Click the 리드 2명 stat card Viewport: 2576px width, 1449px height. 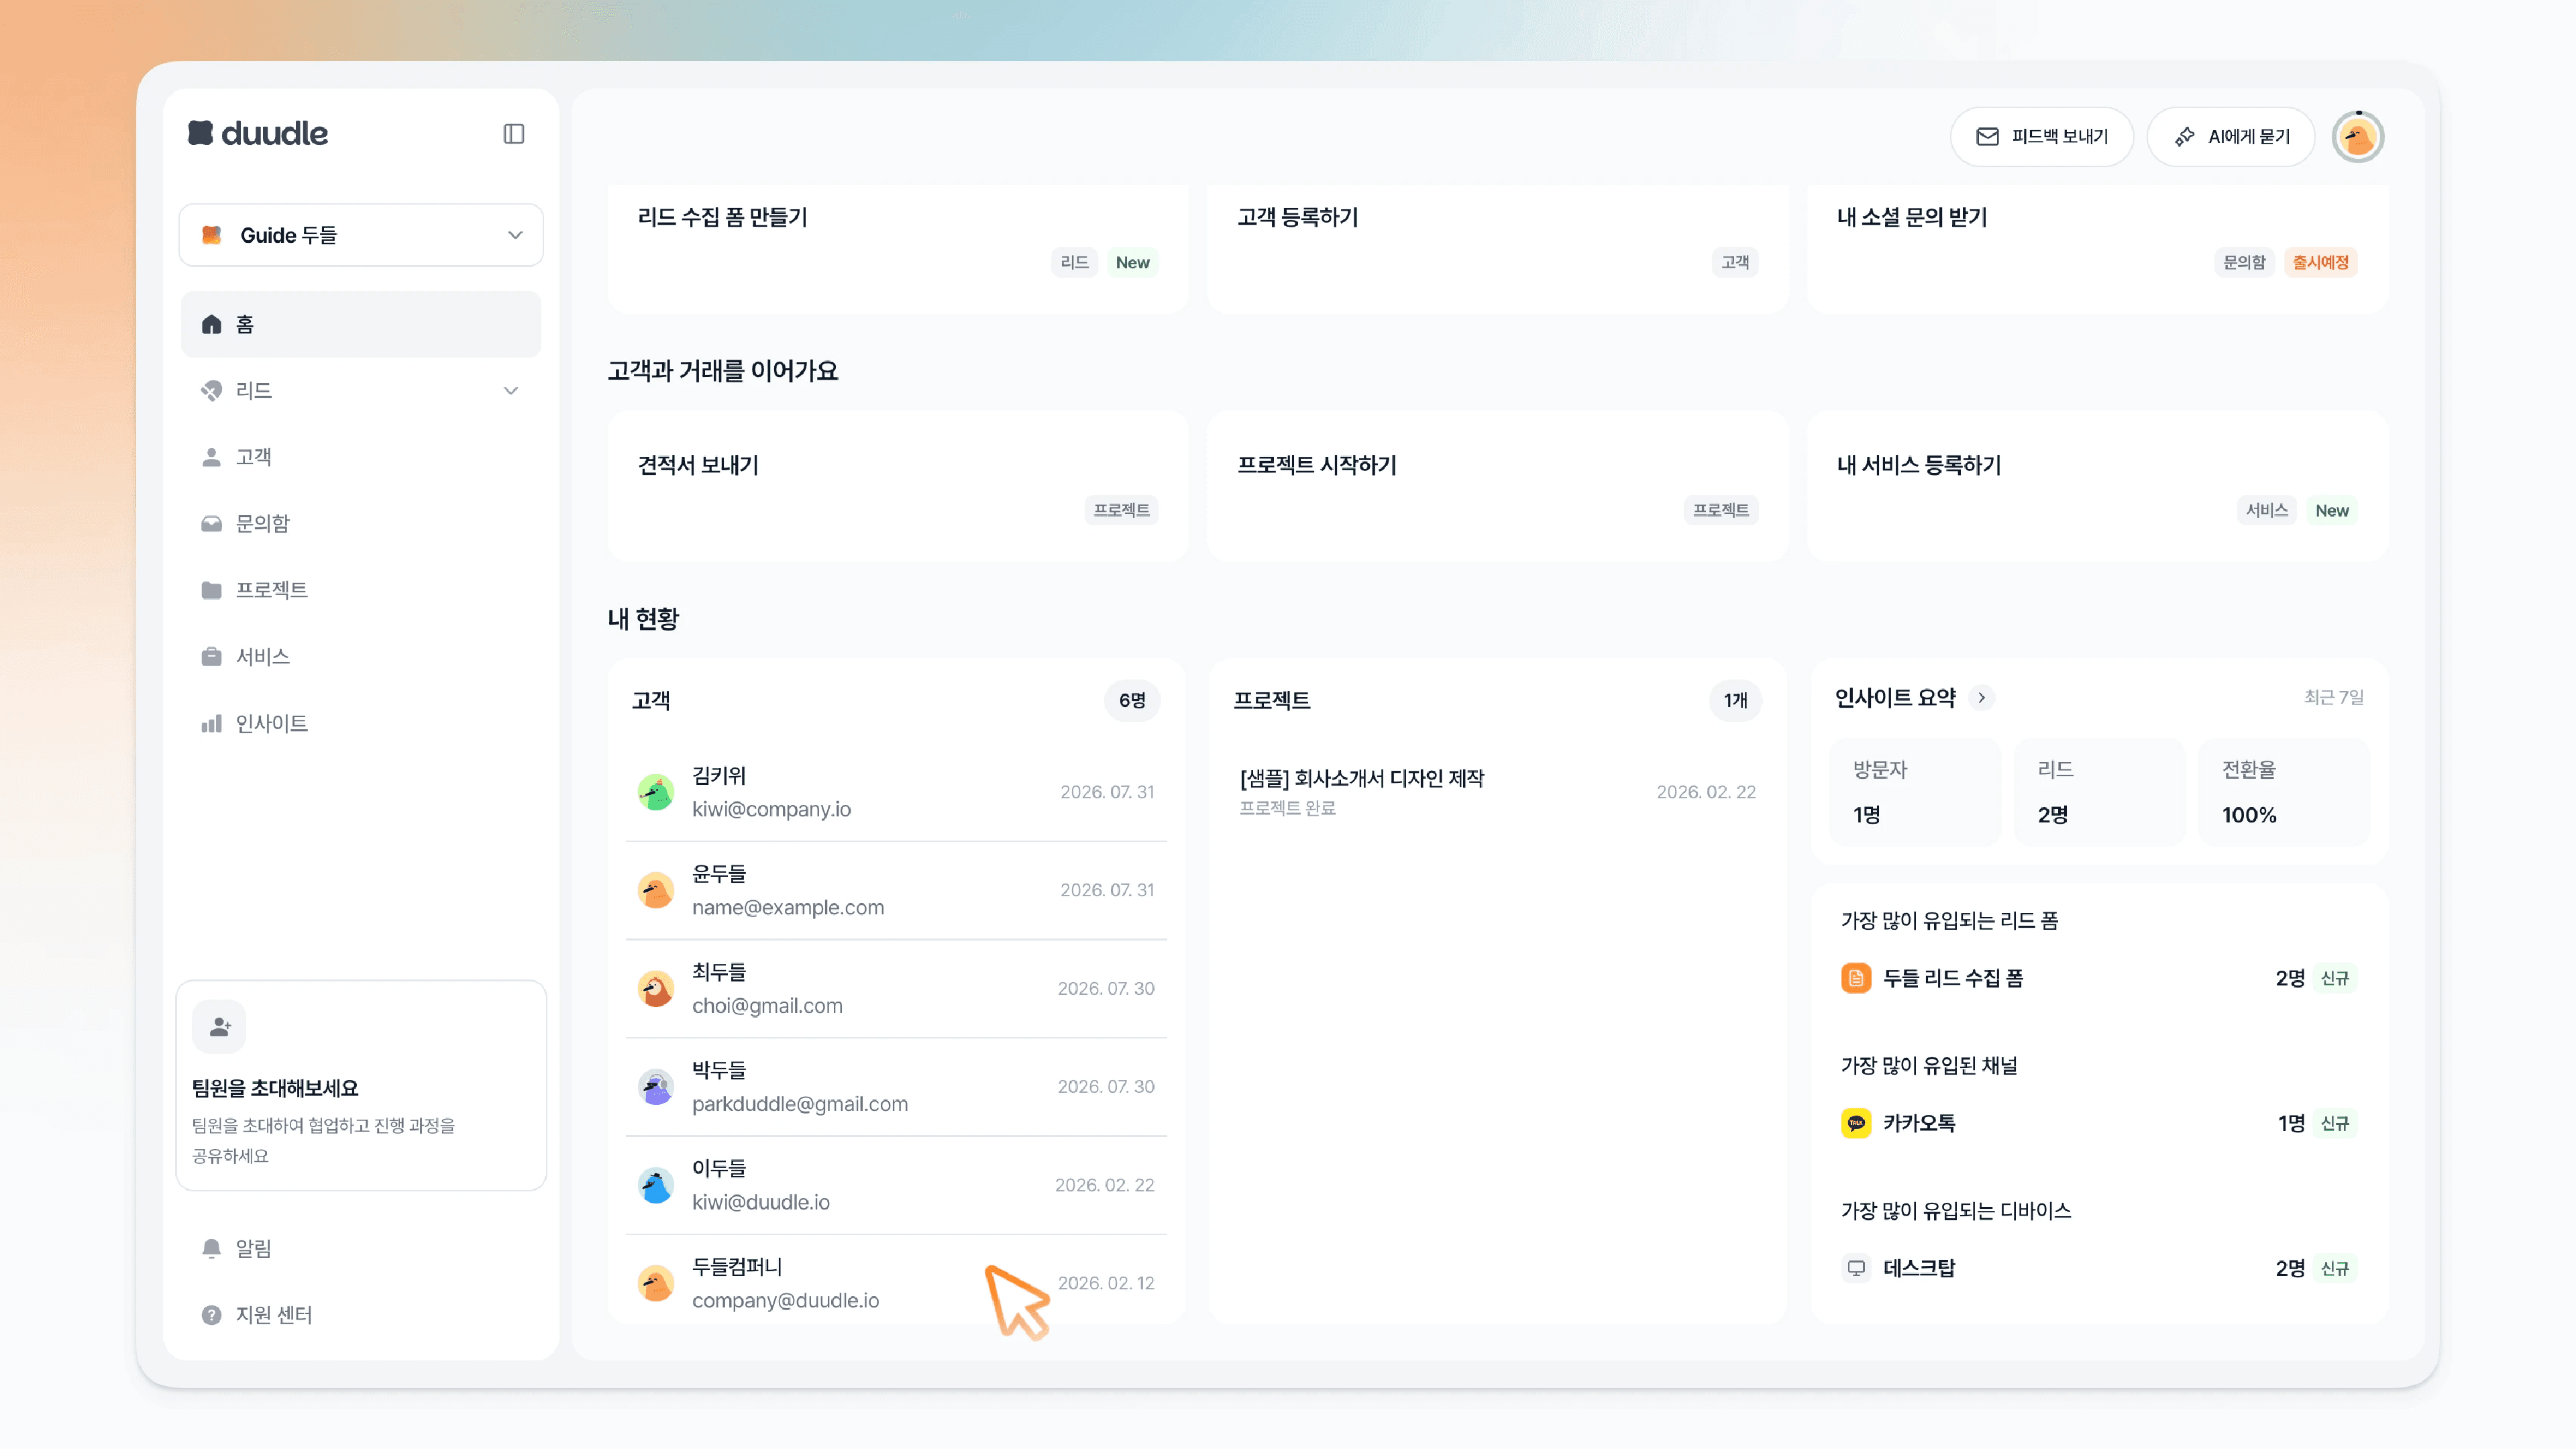pos(2099,792)
